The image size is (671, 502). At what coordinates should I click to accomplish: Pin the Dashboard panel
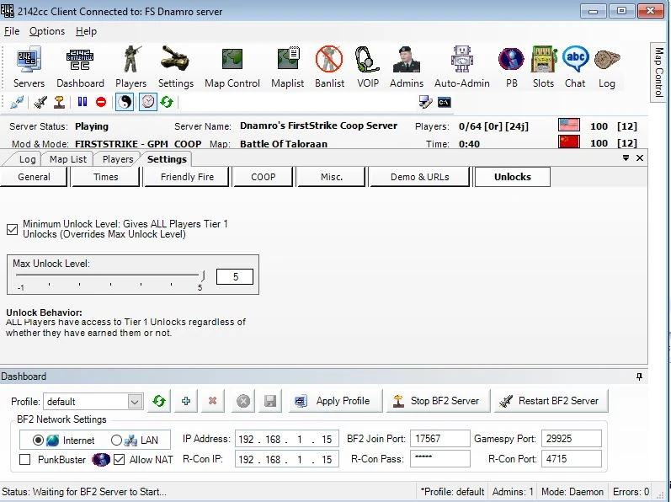(639, 376)
